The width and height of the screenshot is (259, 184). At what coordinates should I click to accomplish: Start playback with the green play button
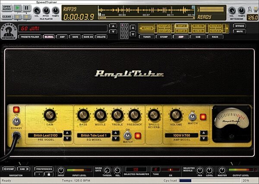click(x=18, y=8)
